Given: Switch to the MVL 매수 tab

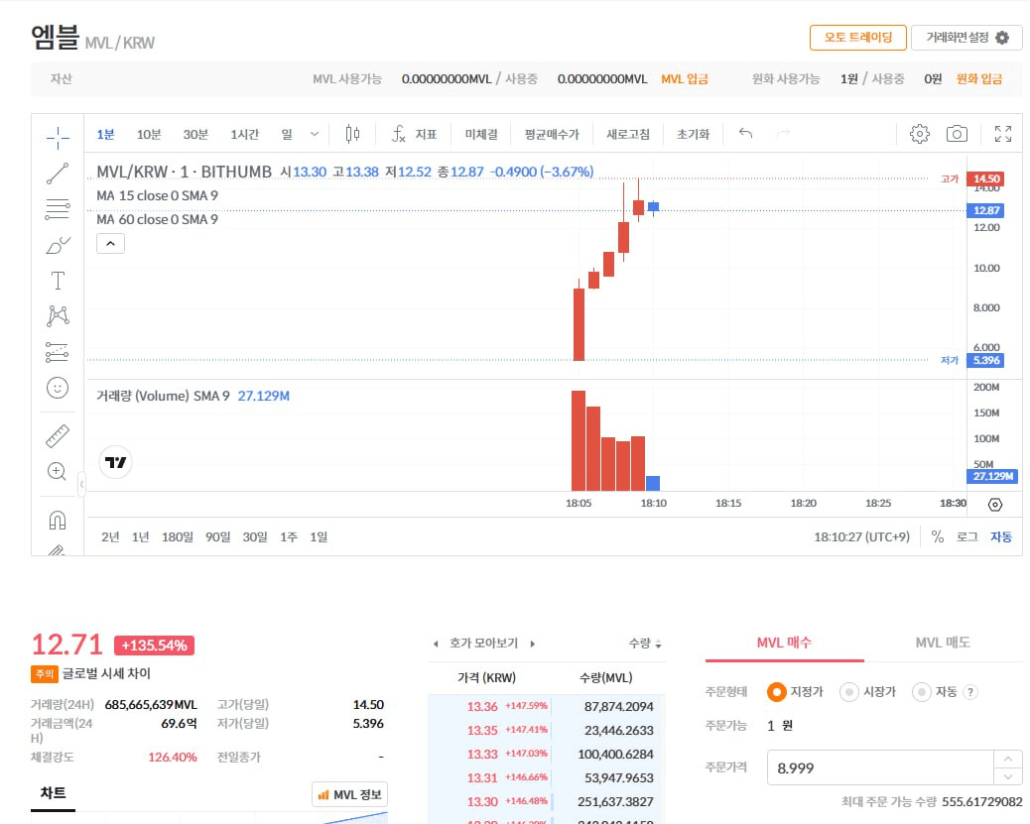Looking at the screenshot, I should point(784,643).
